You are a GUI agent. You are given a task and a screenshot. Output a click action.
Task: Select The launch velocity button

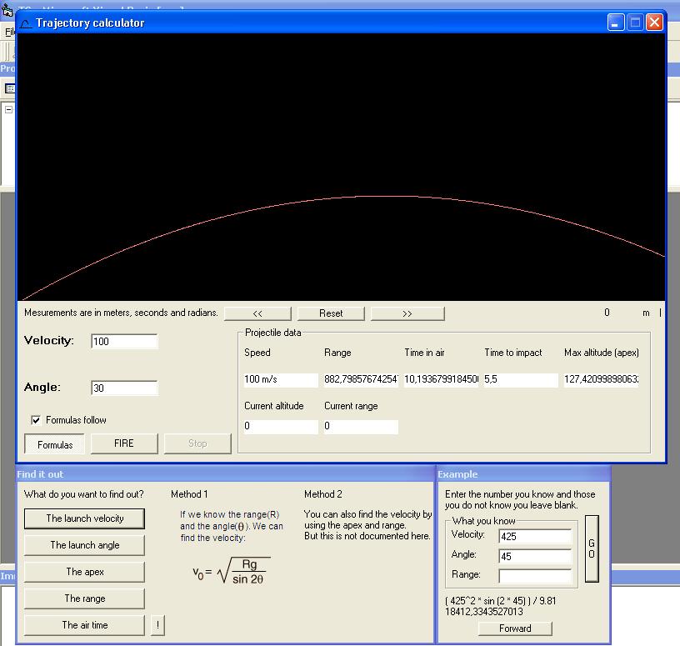click(84, 518)
